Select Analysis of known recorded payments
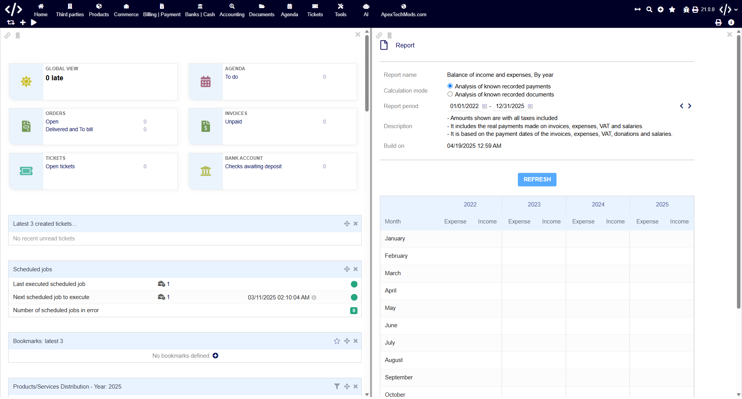Screen dimensions: 742x399 (450, 86)
